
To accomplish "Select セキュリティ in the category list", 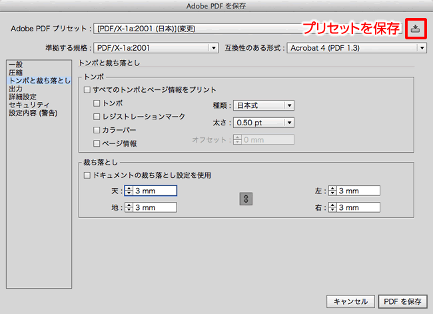I will (39, 105).
